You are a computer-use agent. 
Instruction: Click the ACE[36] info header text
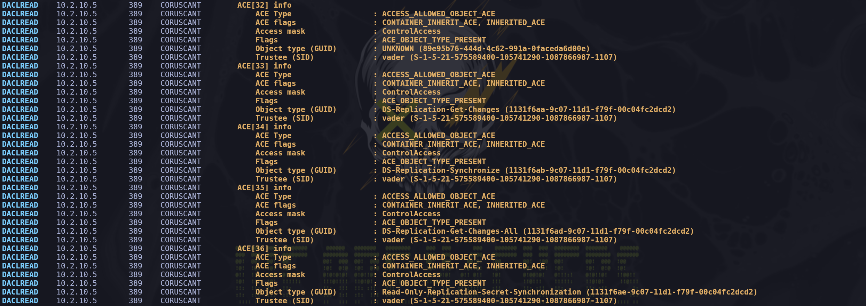[x=264, y=249]
